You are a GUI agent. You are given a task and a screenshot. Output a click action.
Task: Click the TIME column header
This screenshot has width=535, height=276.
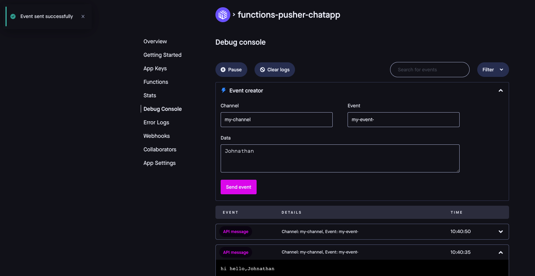456,212
